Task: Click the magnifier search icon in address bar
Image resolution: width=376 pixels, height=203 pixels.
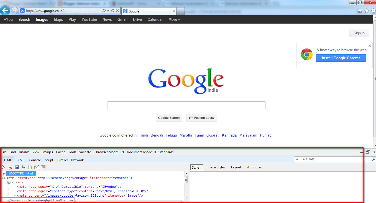Action: tap(104, 11)
